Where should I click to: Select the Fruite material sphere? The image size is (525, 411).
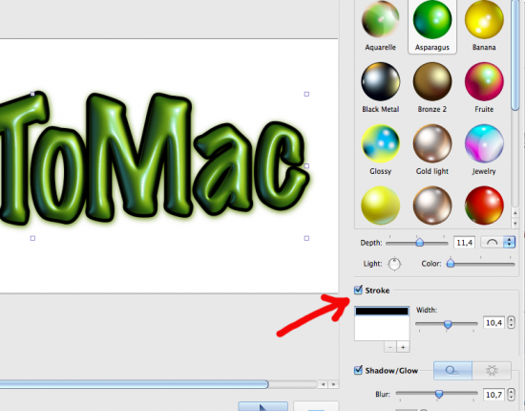(484, 81)
